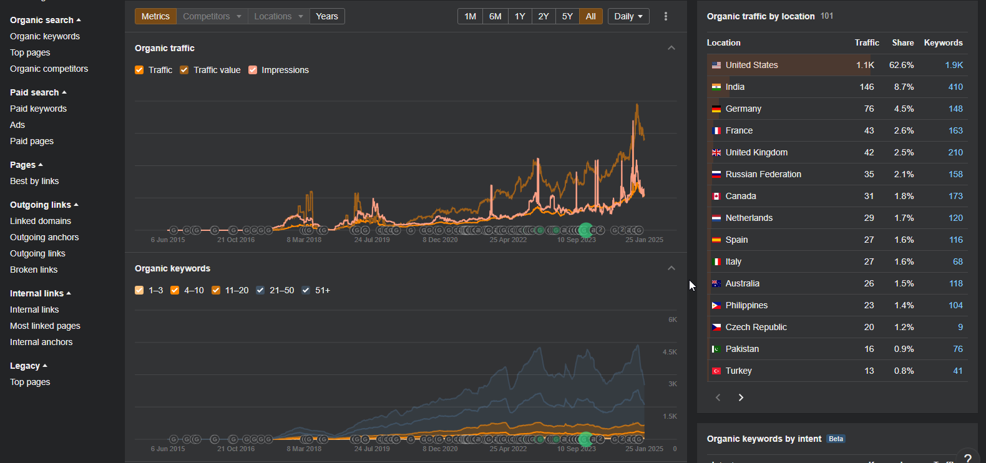Toggle the 4–10 positions checkbox
Image resolution: width=986 pixels, height=463 pixels.
[x=175, y=290]
